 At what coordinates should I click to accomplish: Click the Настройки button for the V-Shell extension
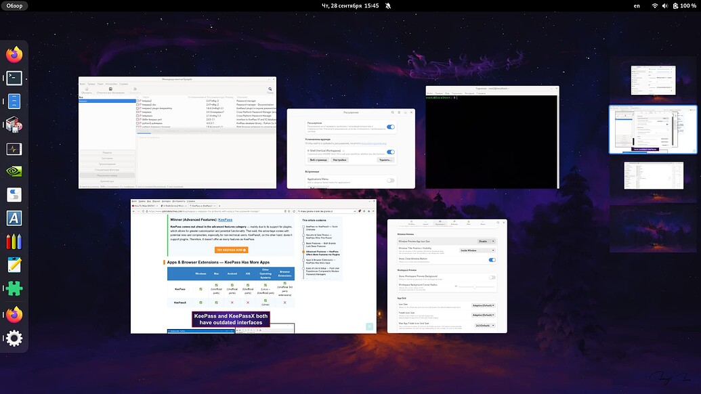pyautogui.click(x=340, y=160)
